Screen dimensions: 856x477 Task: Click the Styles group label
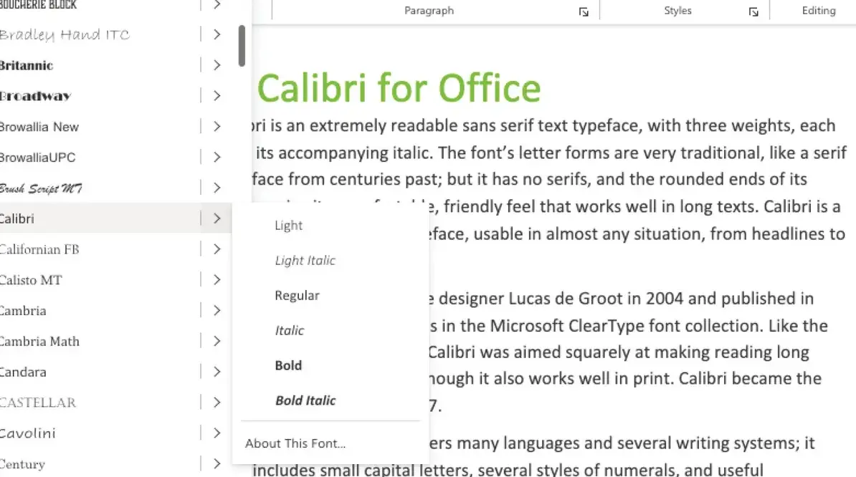pyautogui.click(x=677, y=10)
